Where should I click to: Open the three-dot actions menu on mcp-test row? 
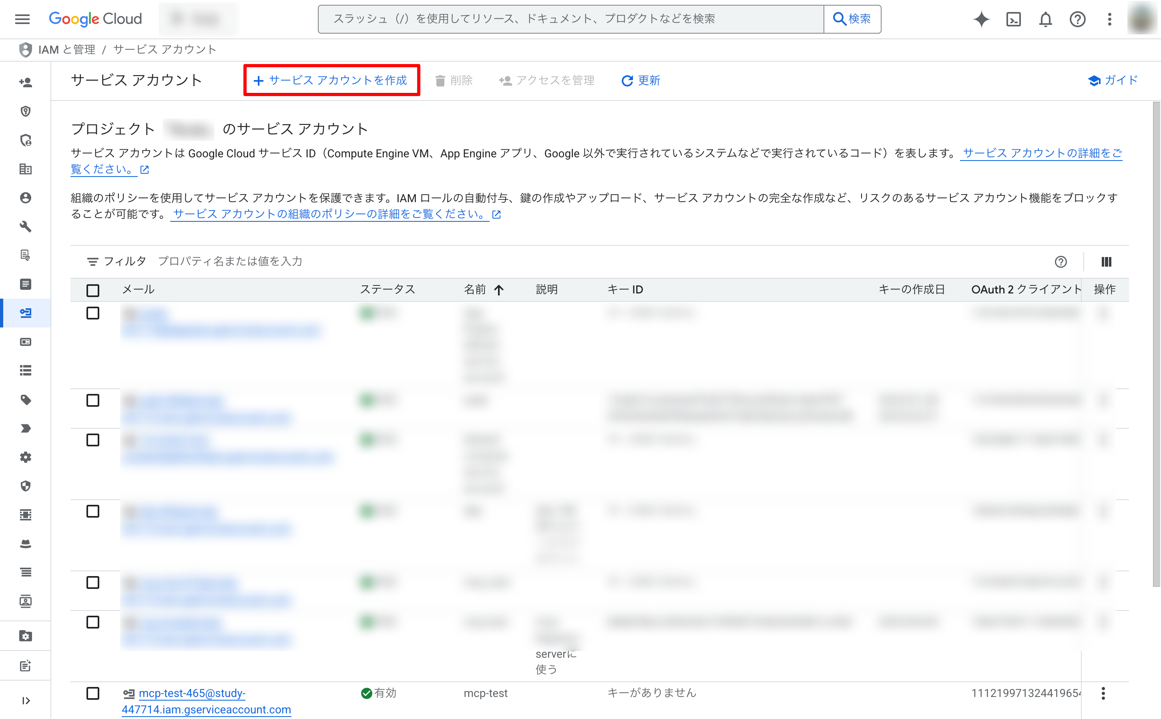point(1103,694)
